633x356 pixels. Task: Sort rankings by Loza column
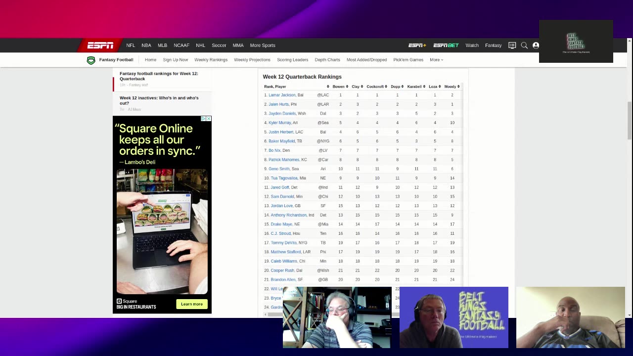click(435, 87)
